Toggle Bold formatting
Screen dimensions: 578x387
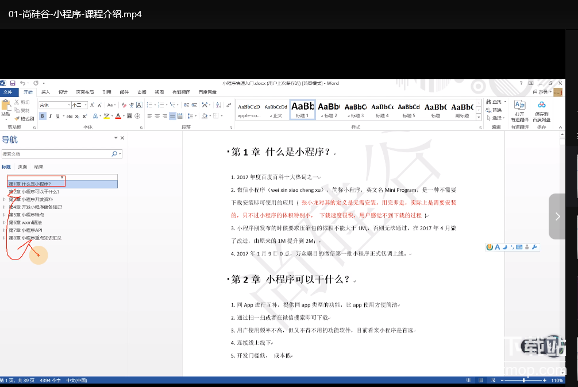pyautogui.click(x=43, y=116)
